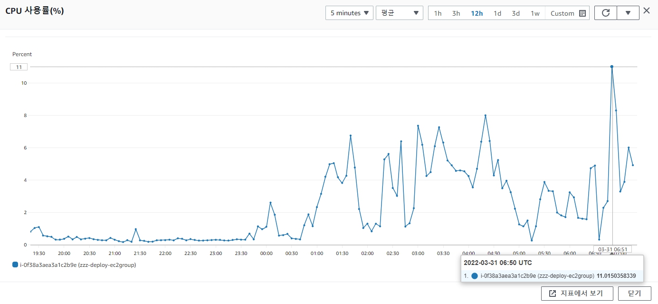The width and height of the screenshot is (658, 304).
Task: Click the 지표에서 보기 button
Action: tap(577, 294)
